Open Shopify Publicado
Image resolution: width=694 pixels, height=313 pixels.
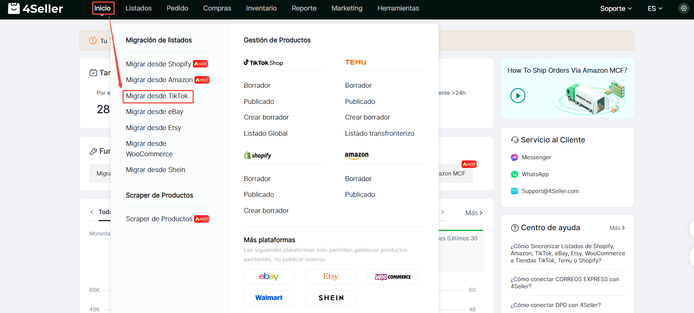pos(259,195)
